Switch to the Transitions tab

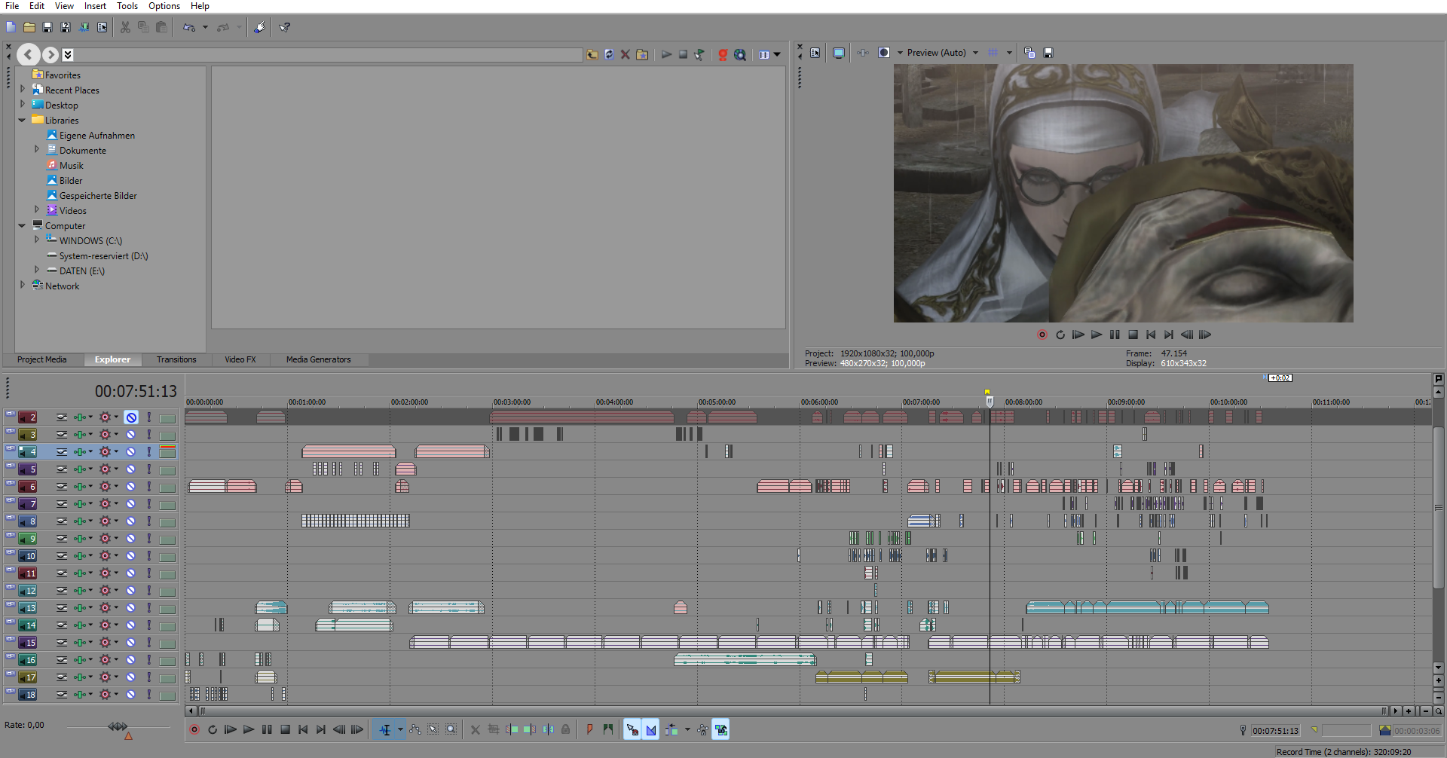(x=176, y=359)
